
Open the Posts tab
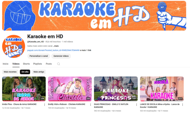point(49,64)
